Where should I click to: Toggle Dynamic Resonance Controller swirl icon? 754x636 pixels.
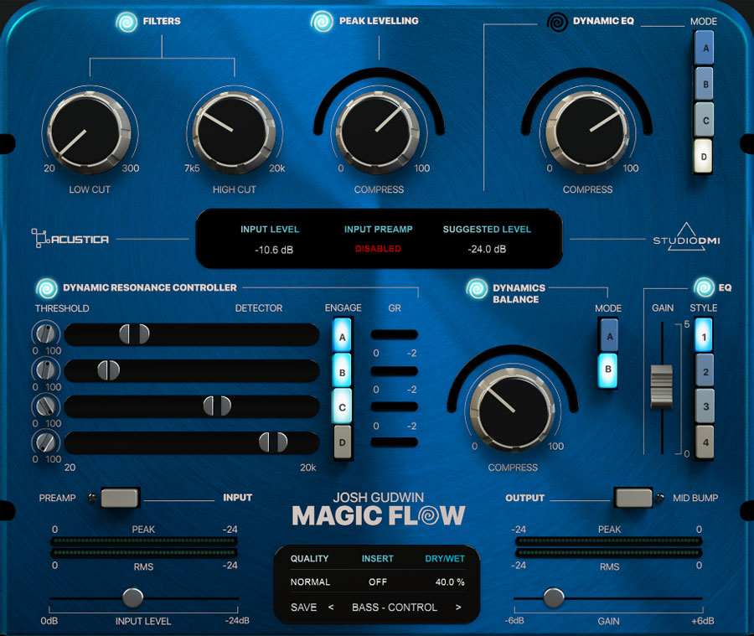pos(47,288)
